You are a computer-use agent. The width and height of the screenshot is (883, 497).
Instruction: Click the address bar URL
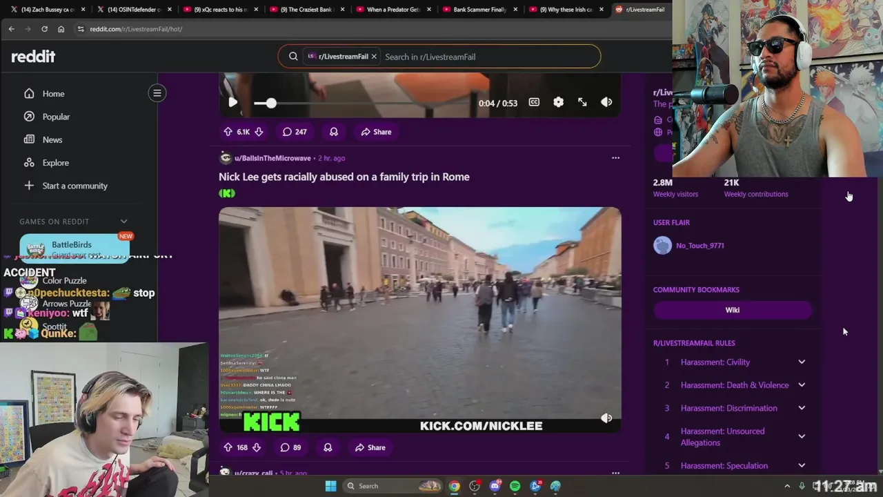click(136, 29)
